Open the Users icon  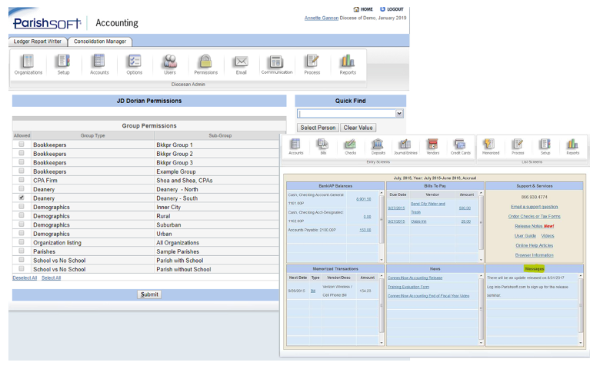tap(170, 65)
